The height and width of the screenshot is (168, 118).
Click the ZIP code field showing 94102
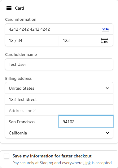pyautogui.click(x=86, y=121)
